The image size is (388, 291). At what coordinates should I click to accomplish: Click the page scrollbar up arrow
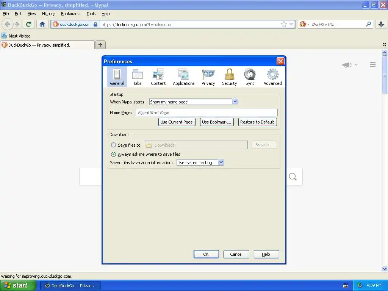tap(385, 52)
